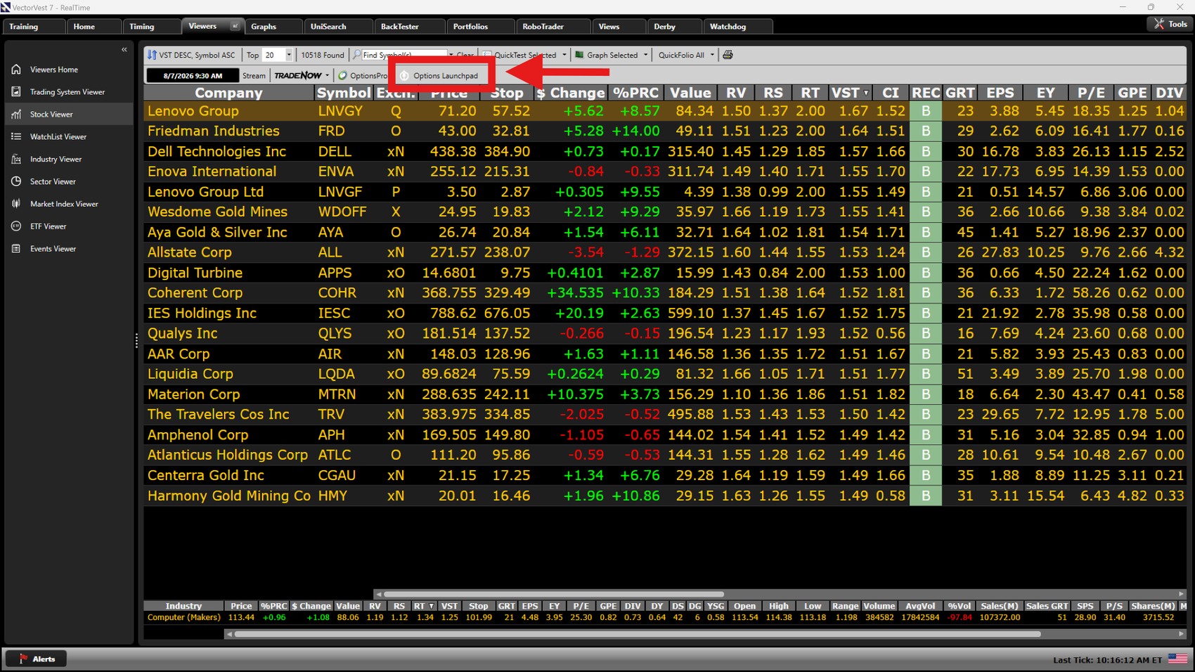1195x672 pixels.
Task: Open Events Viewer
Action: click(x=53, y=249)
